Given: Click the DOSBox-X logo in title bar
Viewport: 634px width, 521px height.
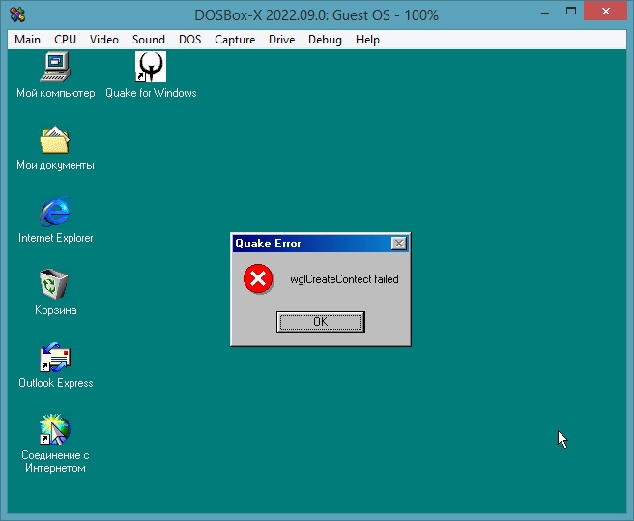Looking at the screenshot, I should (17, 15).
